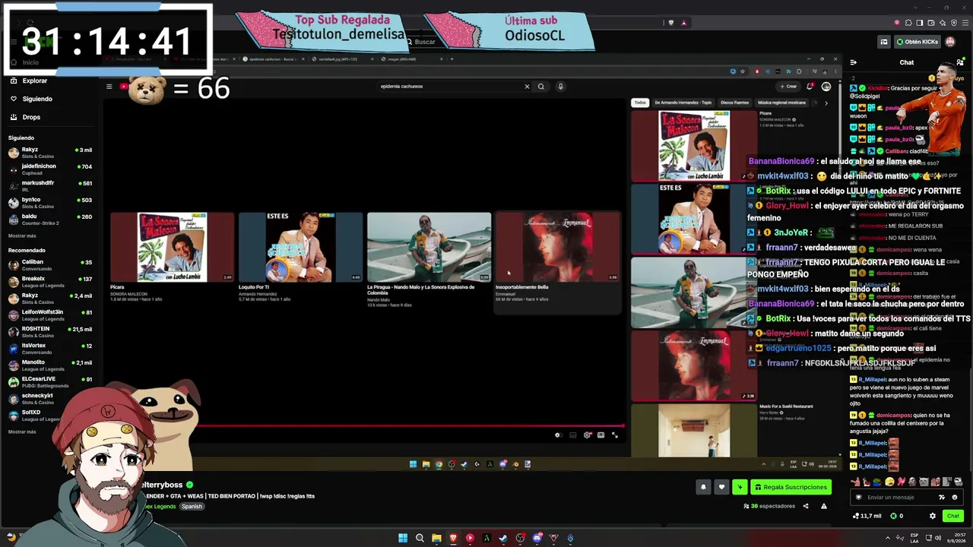The height and width of the screenshot is (547, 973).
Task: Open Insoportablemente Bella video thumbnail
Action: pyautogui.click(x=558, y=247)
